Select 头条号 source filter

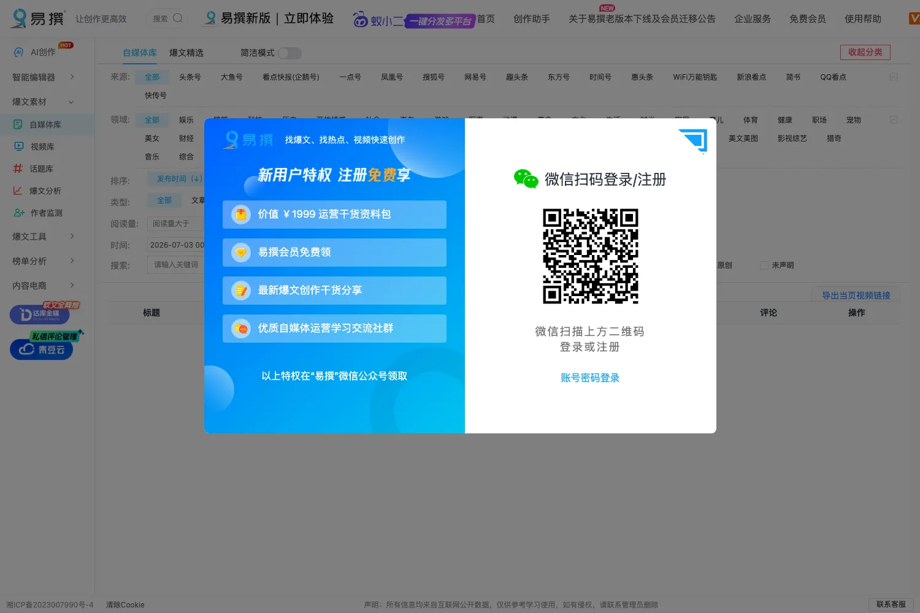tap(190, 77)
